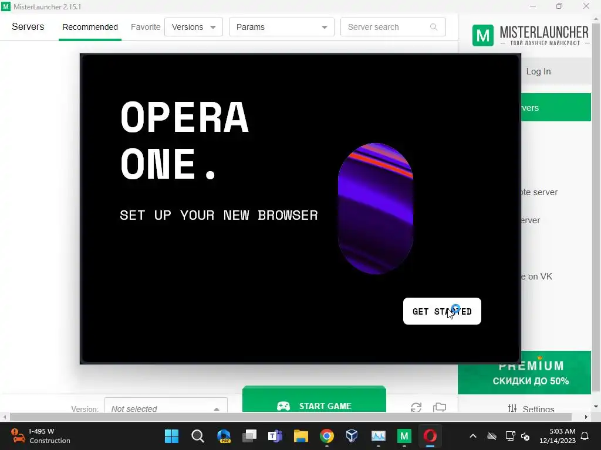Expand the Versions dropdown
This screenshot has height=450, width=601.
coord(194,27)
